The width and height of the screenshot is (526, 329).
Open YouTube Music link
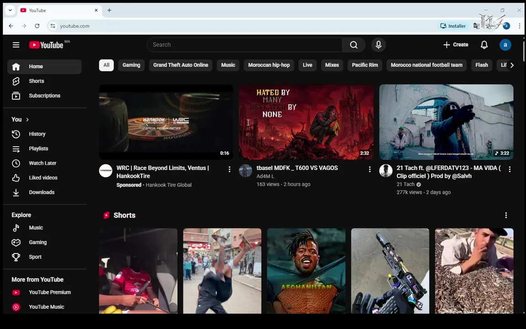pyautogui.click(x=44, y=307)
